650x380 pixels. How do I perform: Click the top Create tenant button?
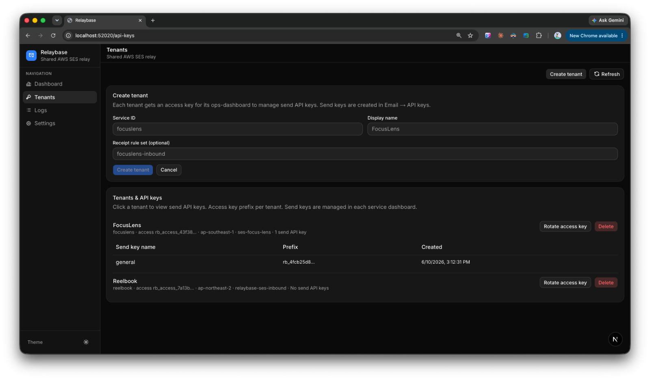tap(566, 74)
